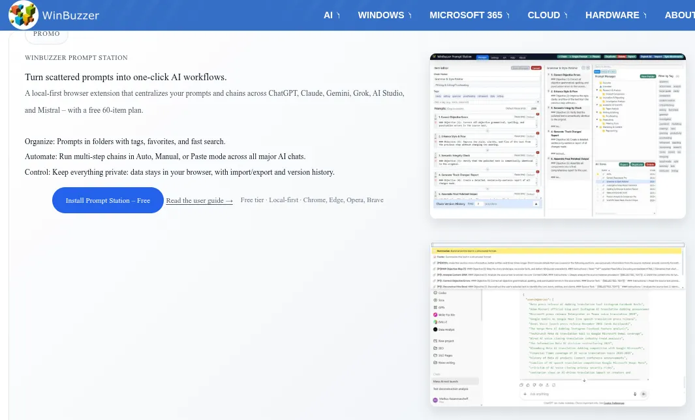
Task: Expand the HARDWARE navigation dropdown
Action: pos(615,15)
